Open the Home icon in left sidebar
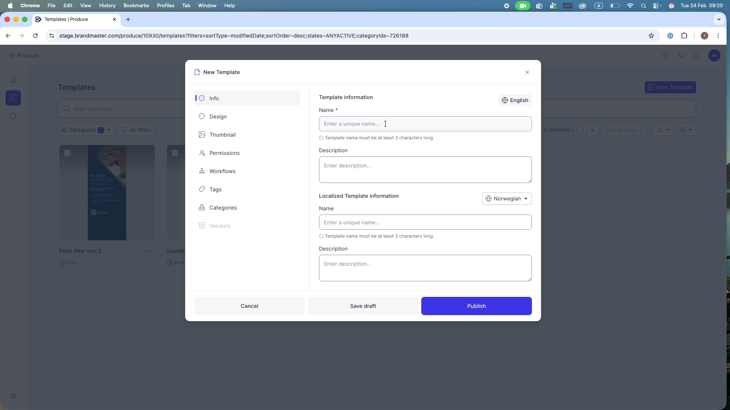 [x=13, y=79]
